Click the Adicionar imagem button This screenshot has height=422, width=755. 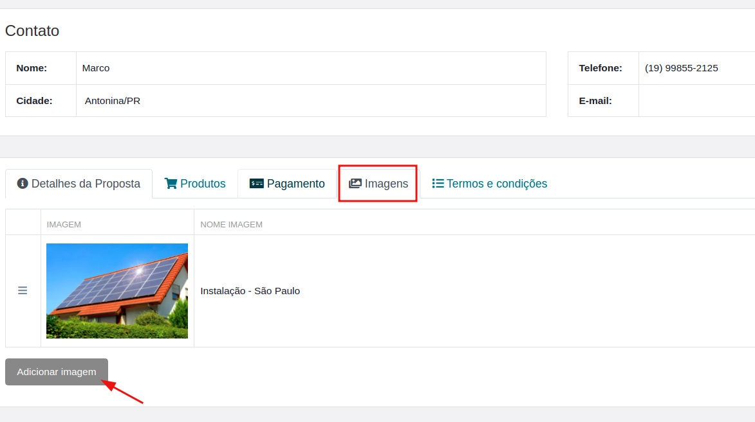(x=57, y=371)
